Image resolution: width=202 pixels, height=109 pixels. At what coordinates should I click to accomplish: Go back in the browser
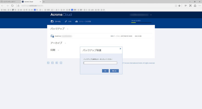tap(3, 6)
